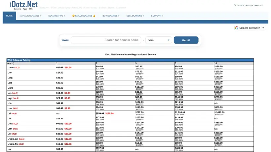
Task: Click the iDotz.Net logo
Action: coord(24,5)
